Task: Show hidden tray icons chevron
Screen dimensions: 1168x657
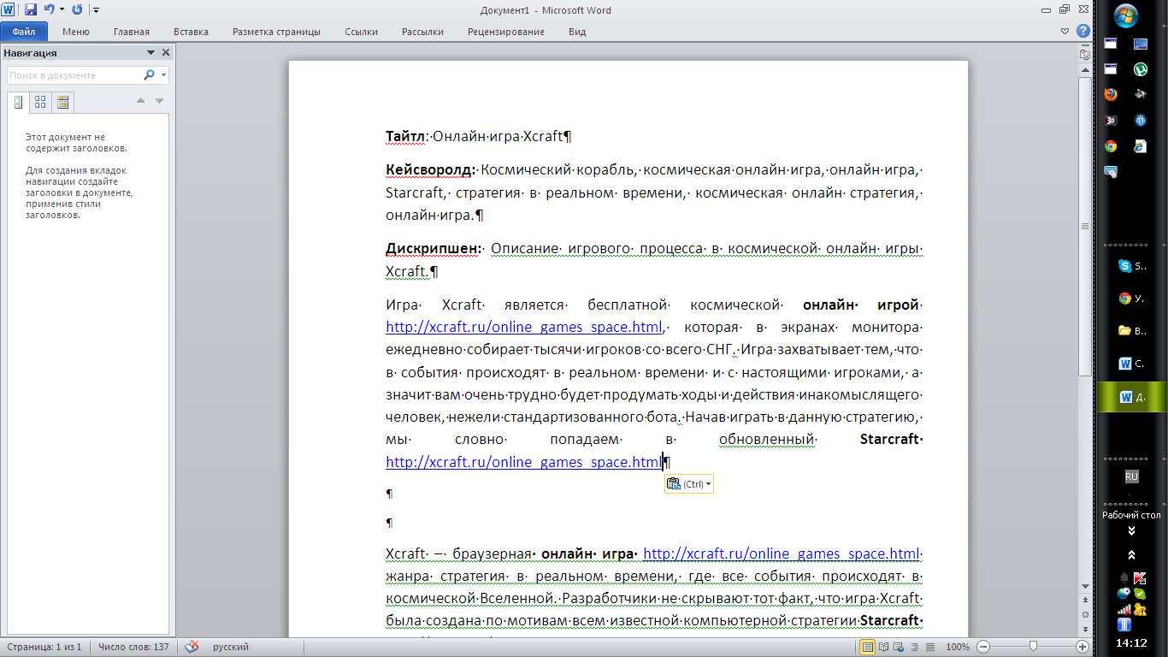Action: [x=1132, y=556]
